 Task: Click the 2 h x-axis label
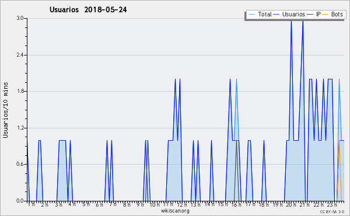point(45,204)
